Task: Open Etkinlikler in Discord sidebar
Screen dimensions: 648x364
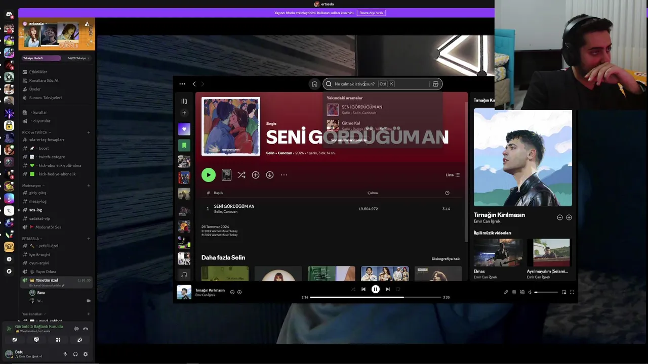Action: (38, 72)
